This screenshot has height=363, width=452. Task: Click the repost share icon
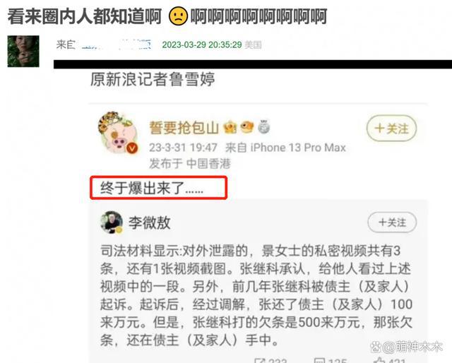click(260, 360)
